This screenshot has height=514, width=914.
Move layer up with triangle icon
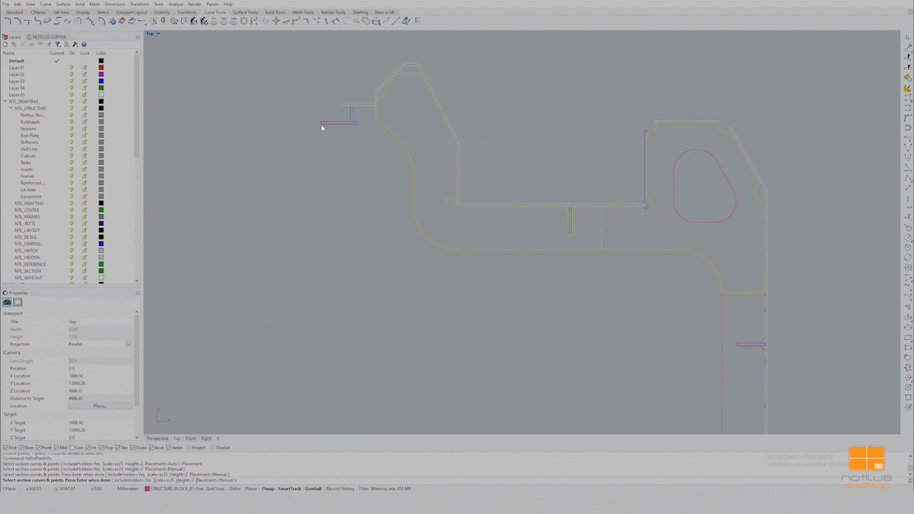31,44
